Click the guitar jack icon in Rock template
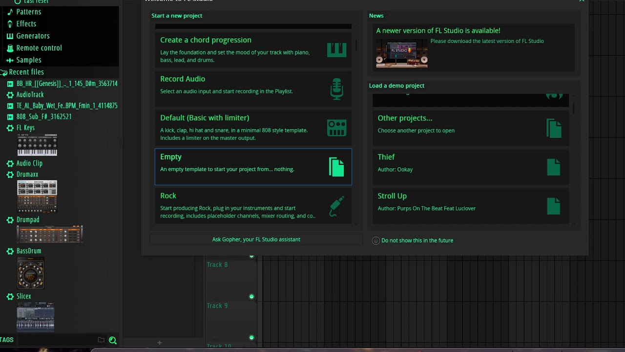 337,206
